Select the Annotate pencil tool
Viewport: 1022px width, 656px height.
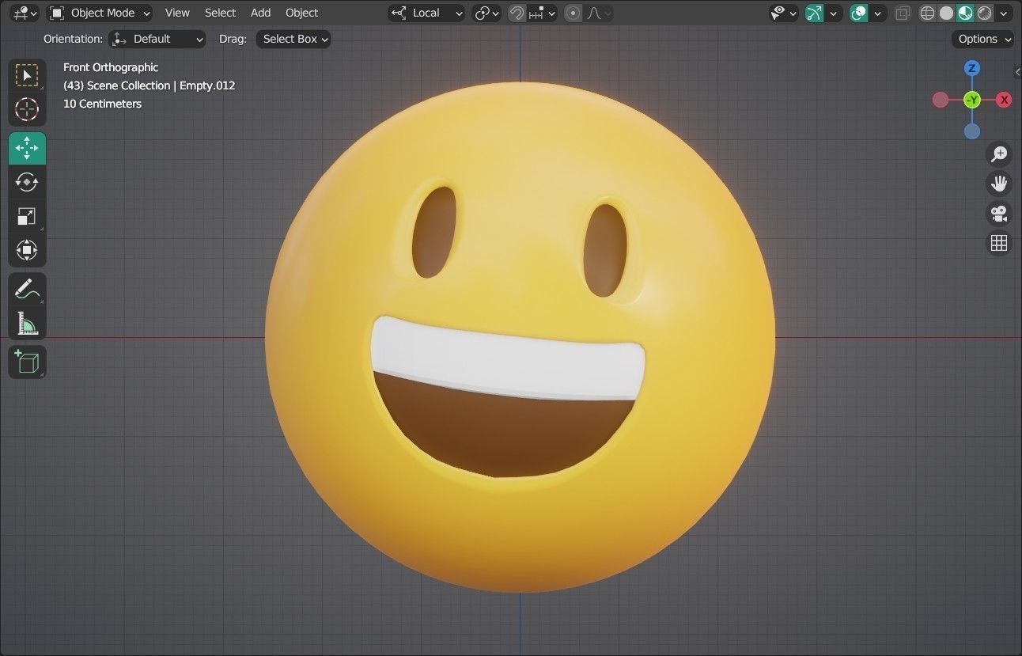(27, 289)
